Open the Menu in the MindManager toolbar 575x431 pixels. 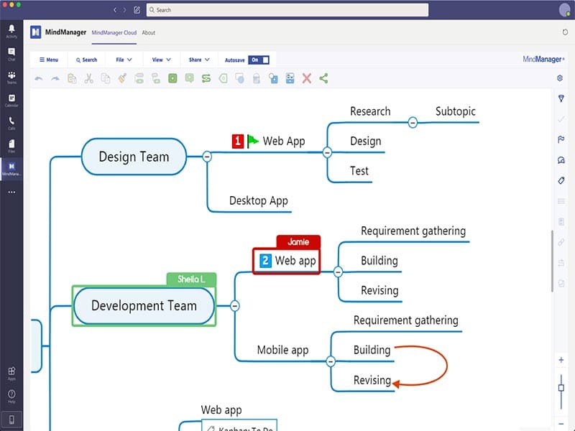(48, 60)
